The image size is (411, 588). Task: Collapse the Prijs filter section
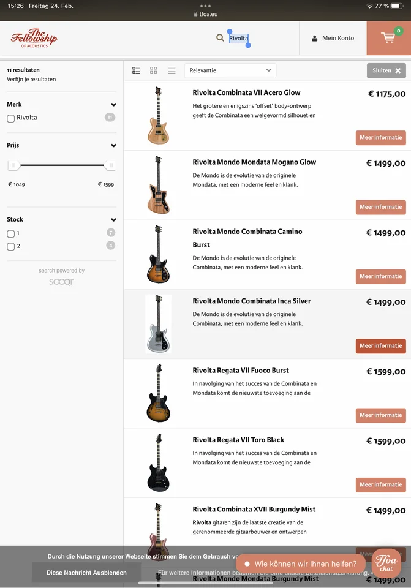click(113, 146)
